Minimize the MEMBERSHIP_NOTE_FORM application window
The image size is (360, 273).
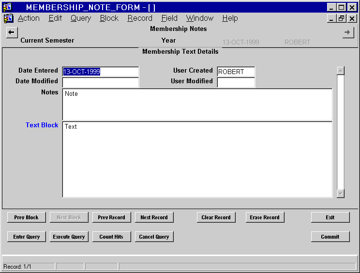pyautogui.click(x=331, y=7)
